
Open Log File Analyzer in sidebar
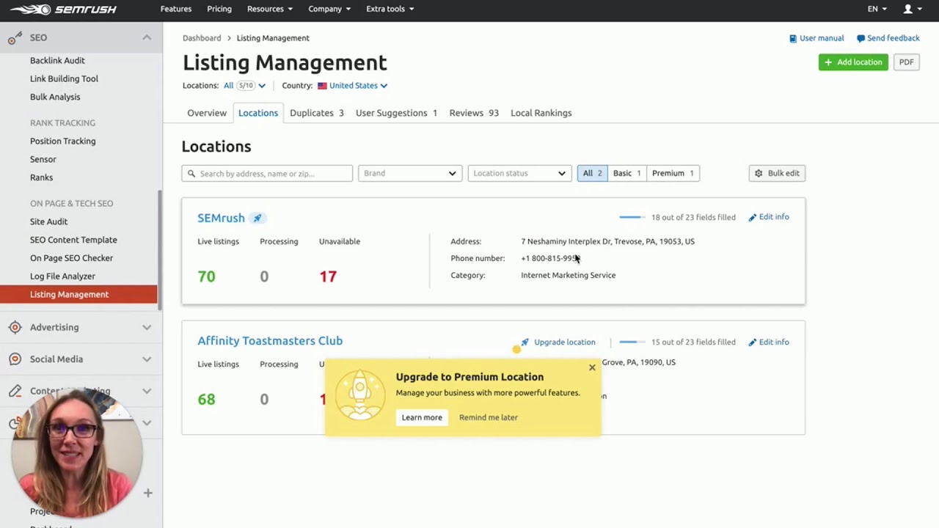tap(62, 276)
